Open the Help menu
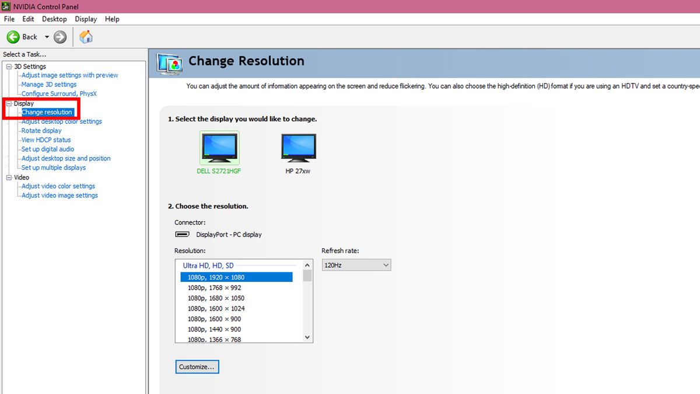Viewport: 700px width, 394px height. pos(112,19)
